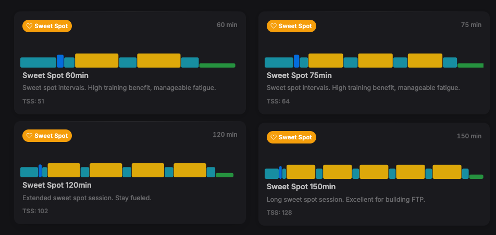This screenshot has width=496, height=235.
Task: Open the Sweet Spot 60min workout title
Action: click(55, 75)
